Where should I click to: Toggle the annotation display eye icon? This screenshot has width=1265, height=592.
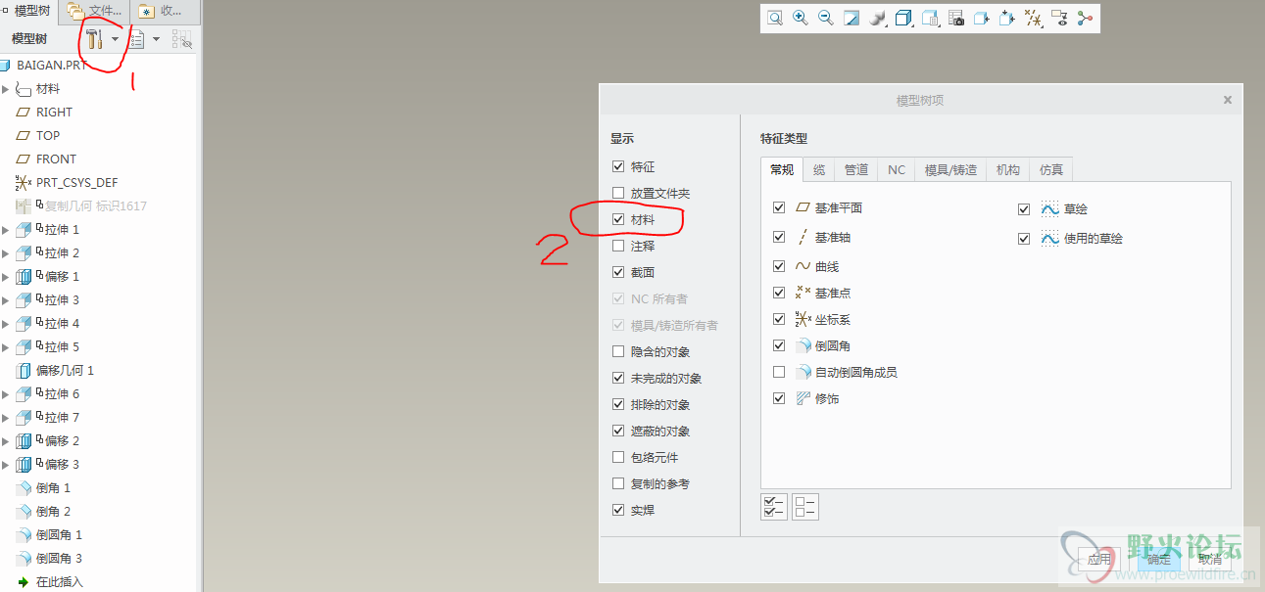[x=1059, y=19]
